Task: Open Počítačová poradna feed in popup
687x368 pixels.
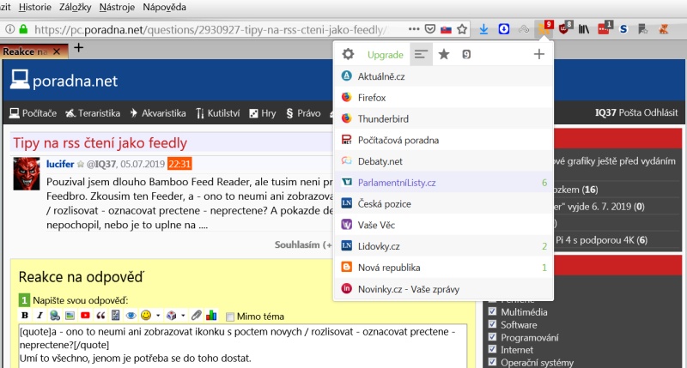Action: click(443, 140)
